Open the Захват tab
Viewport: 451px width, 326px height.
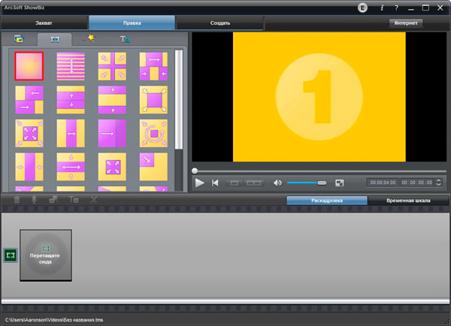click(x=44, y=23)
